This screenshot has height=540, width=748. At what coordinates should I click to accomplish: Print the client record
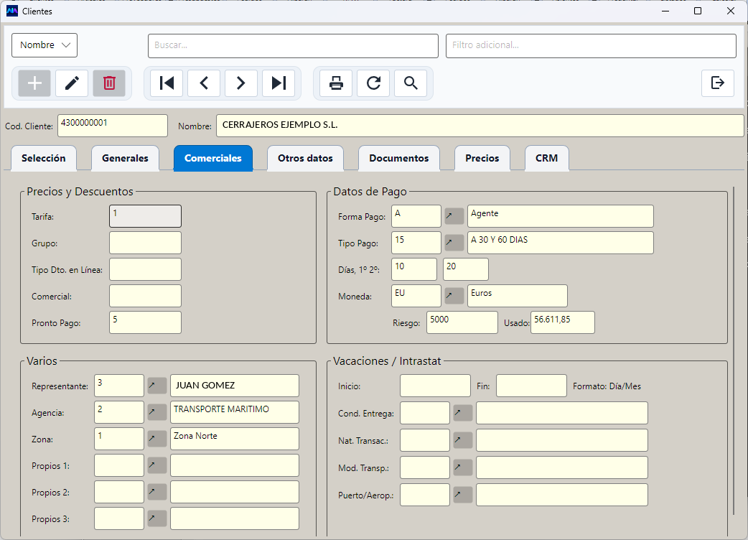(x=337, y=83)
